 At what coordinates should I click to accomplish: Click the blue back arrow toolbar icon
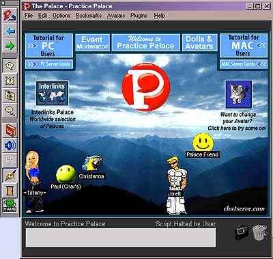(x=10, y=31)
